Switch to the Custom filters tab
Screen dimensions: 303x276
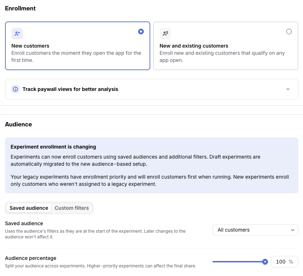(72, 208)
